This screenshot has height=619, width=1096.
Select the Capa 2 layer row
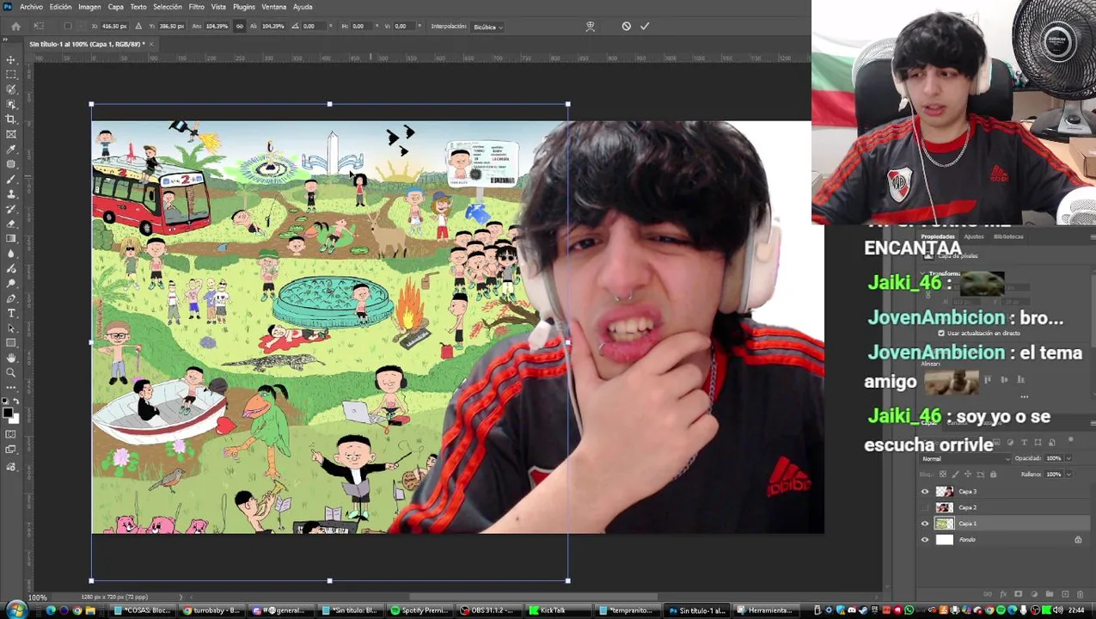[x=1001, y=507]
